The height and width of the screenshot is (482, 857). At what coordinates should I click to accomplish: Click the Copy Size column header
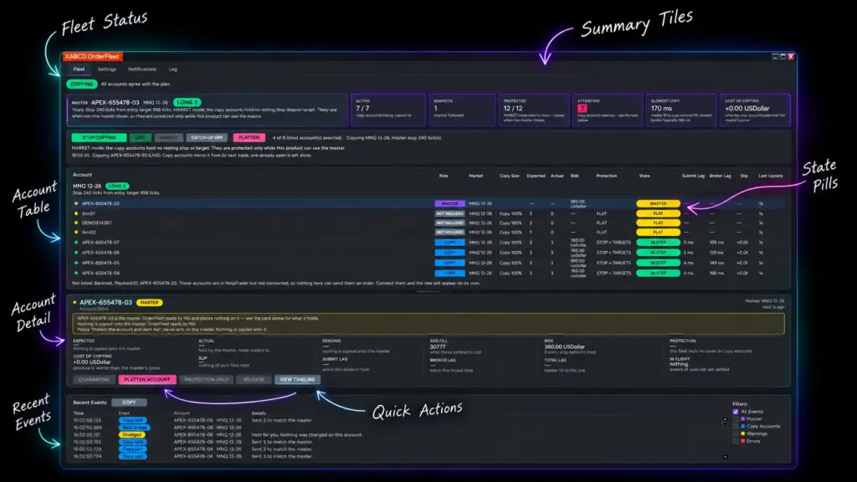point(509,176)
